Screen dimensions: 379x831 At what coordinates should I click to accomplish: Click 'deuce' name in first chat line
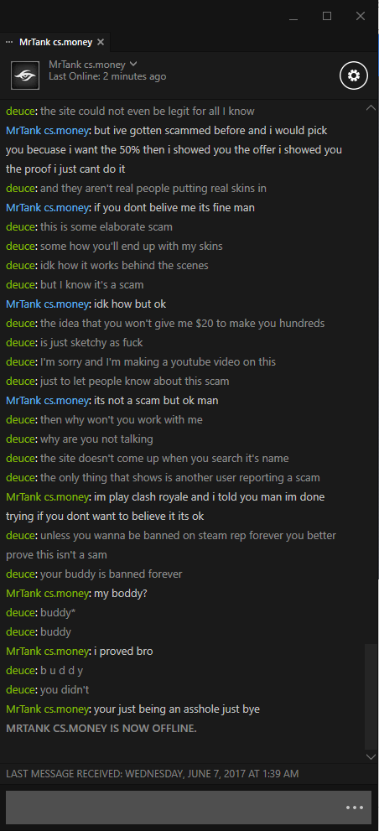[x=21, y=112]
